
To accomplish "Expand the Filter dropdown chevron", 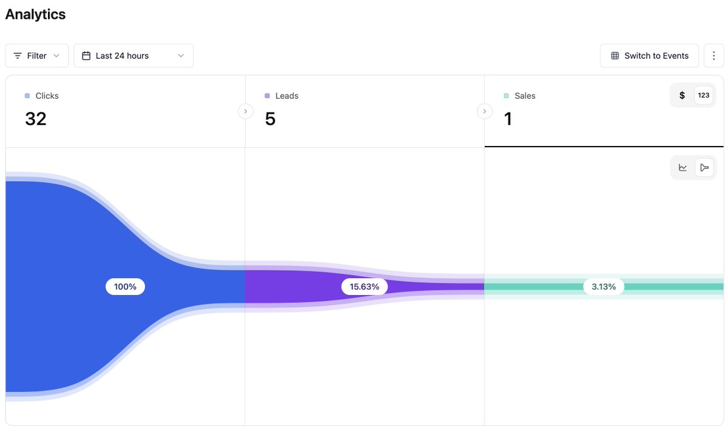I will coord(56,56).
